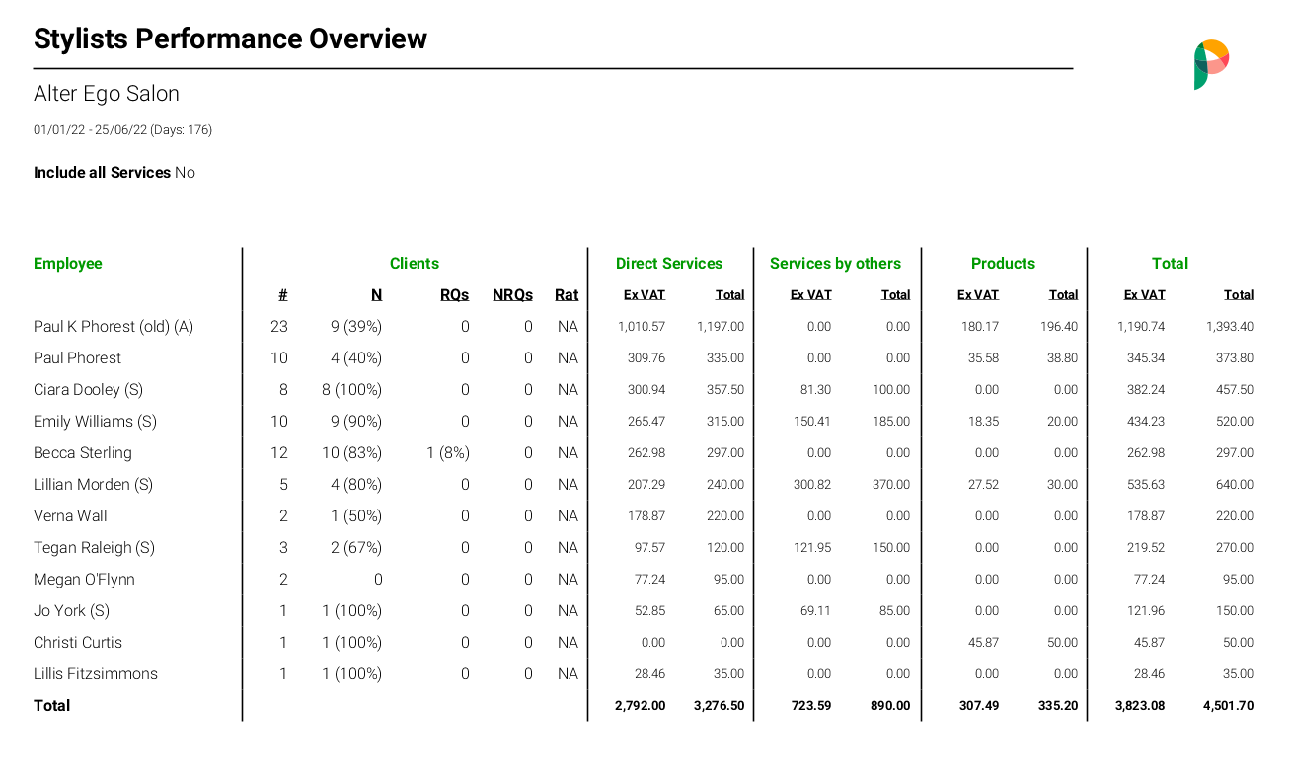Select employee Verna Wall
The image size is (1292, 784).
pos(70,516)
